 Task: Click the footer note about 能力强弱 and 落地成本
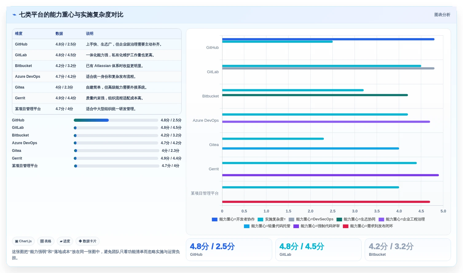96,255
